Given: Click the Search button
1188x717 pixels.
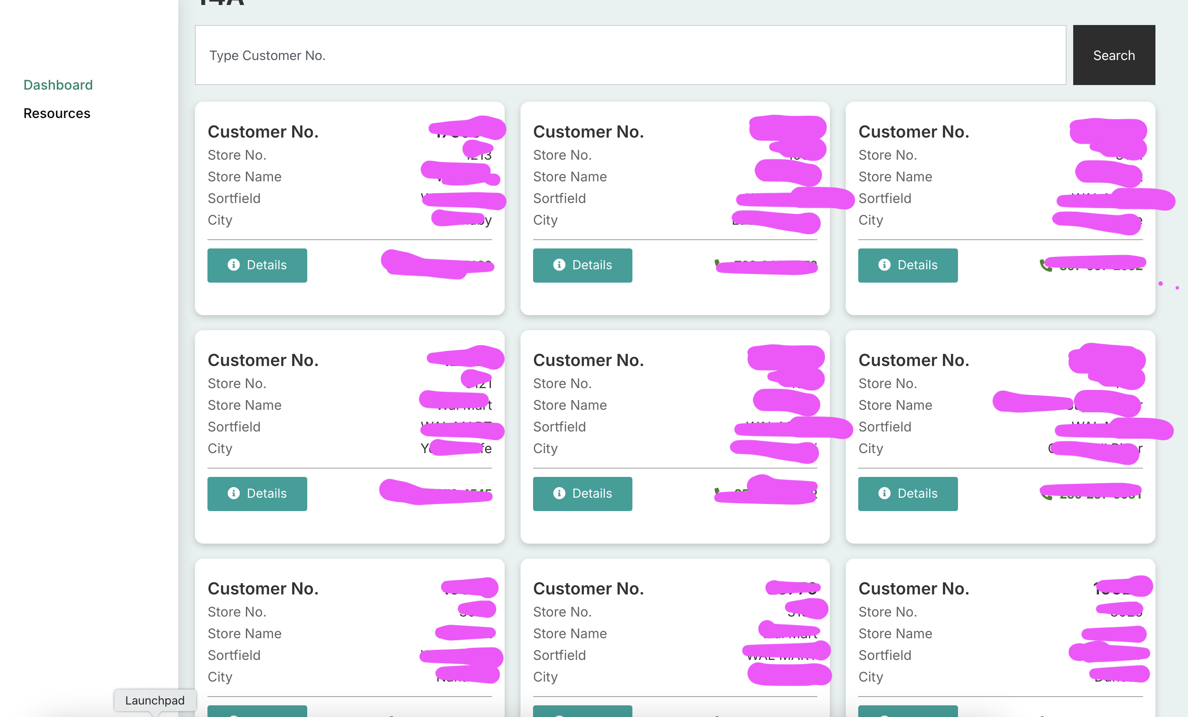Looking at the screenshot, I should click(x=1114, y=55).
